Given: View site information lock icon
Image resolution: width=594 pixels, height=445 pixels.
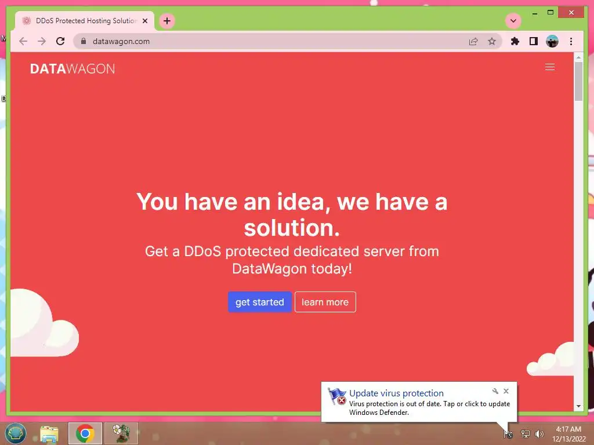Looking at the screenshot, I should click(x=84, y=41).
